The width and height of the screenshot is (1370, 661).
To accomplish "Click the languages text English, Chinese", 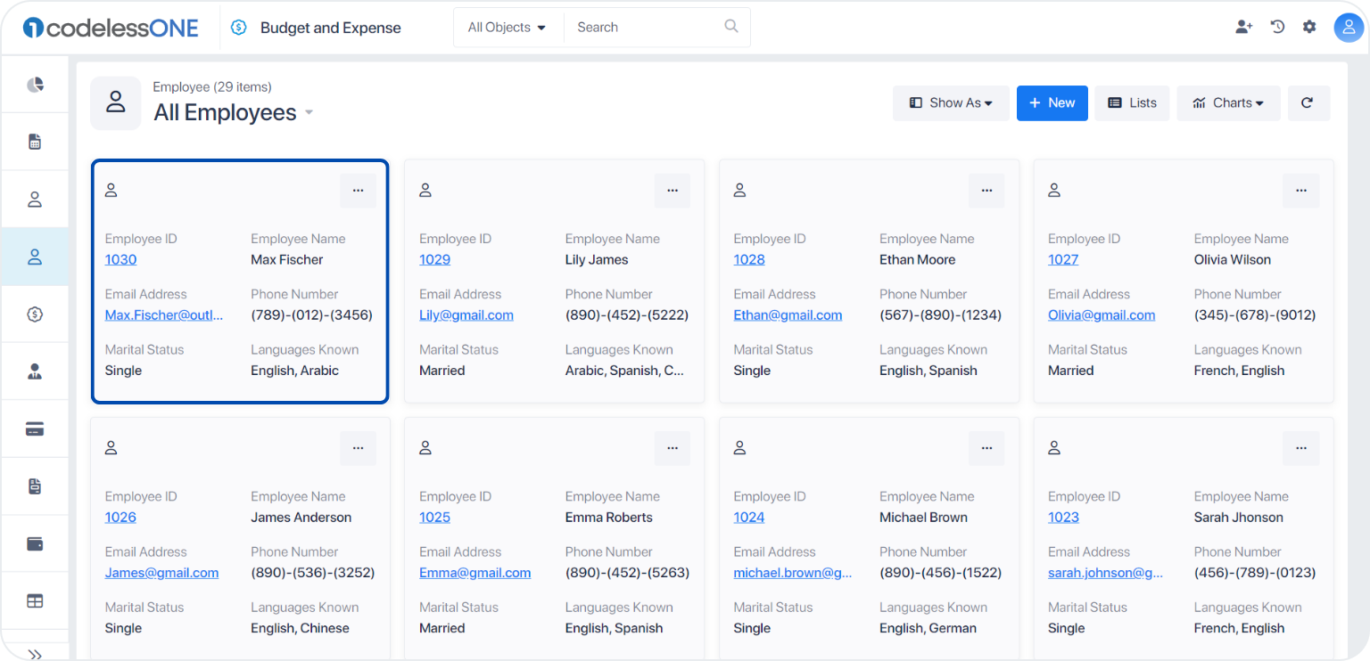I will pyautogui.click(x=300, y=628).
